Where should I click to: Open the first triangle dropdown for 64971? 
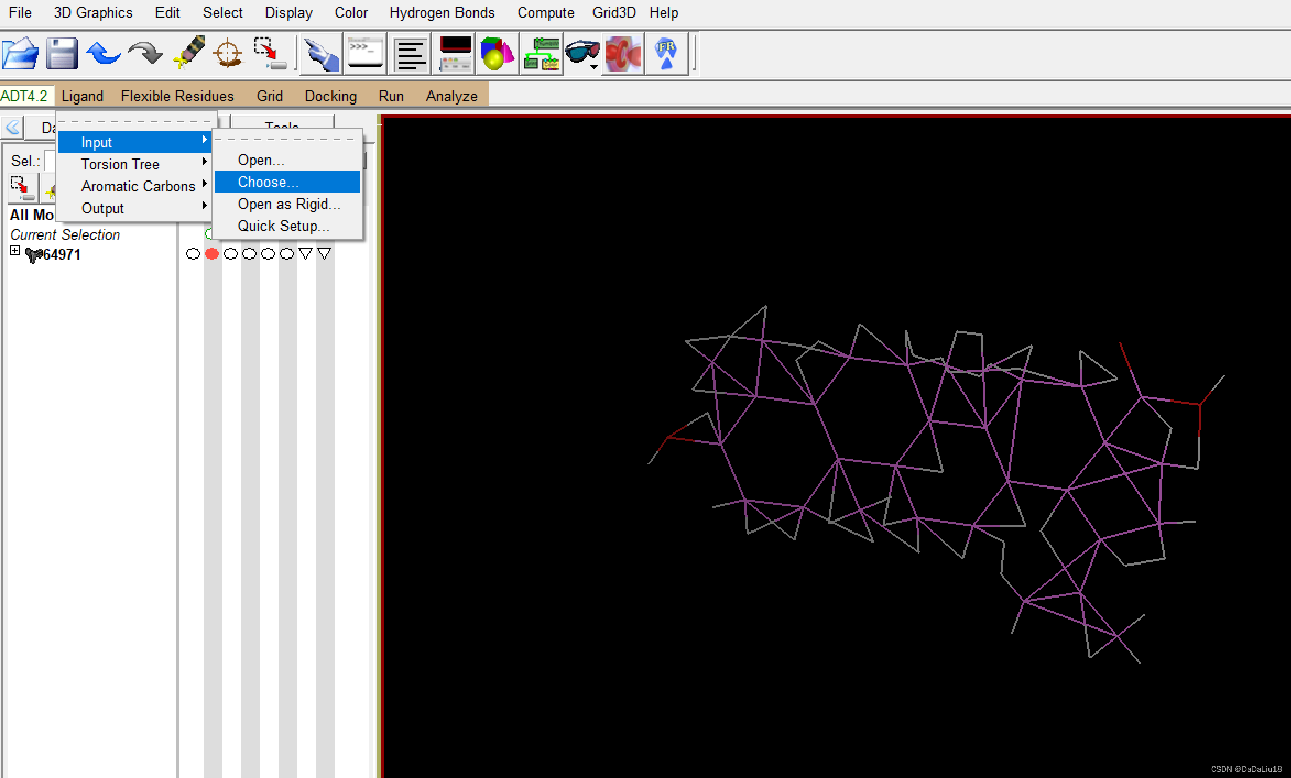[306, 254]
